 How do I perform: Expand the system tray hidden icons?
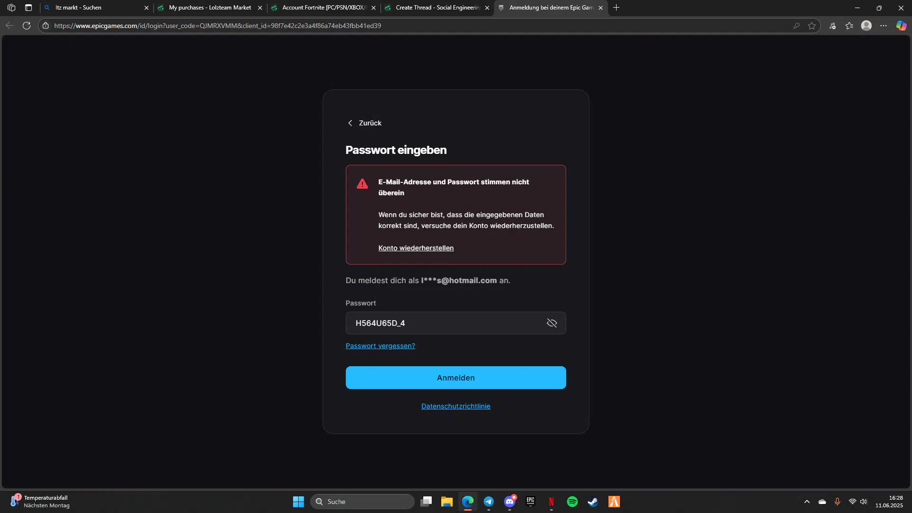coord(807,502)
